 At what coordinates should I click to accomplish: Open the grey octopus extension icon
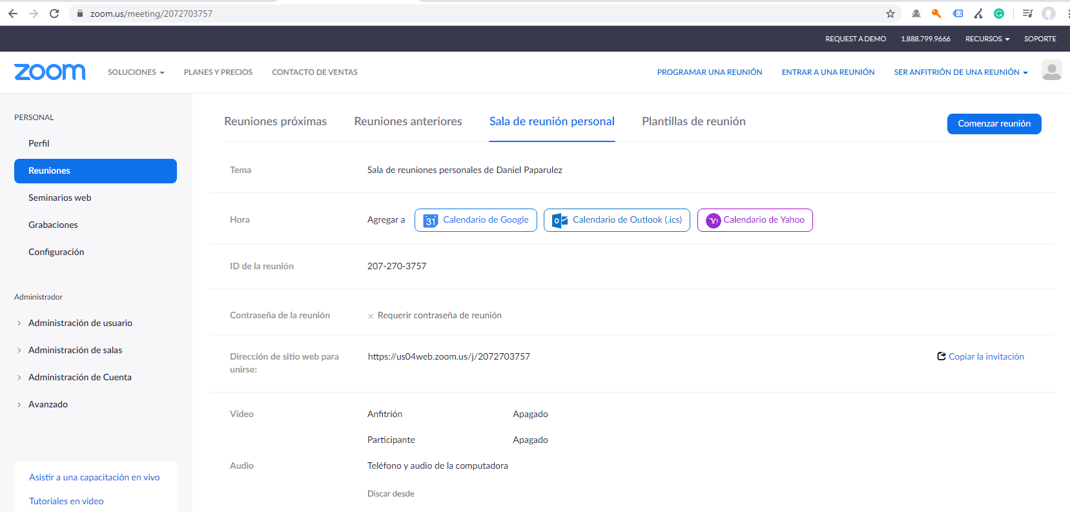tap(916, 14)
